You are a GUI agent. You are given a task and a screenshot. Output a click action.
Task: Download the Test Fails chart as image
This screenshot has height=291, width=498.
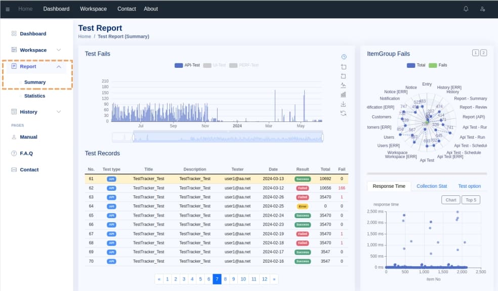344,104
